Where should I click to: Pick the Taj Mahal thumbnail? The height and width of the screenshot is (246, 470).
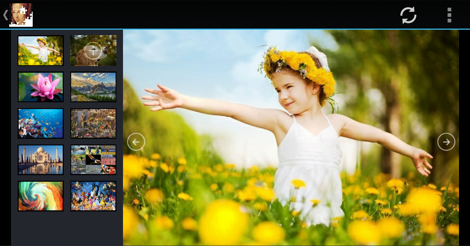tap(41, 159)
